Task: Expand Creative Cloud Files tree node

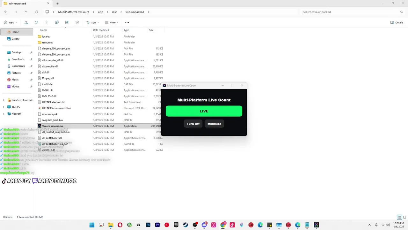Action: click(4, 100)
